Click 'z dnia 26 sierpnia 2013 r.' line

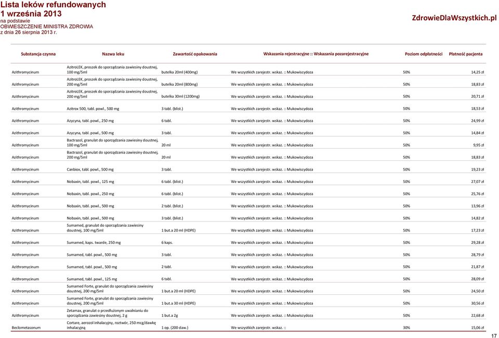(29, 32)
